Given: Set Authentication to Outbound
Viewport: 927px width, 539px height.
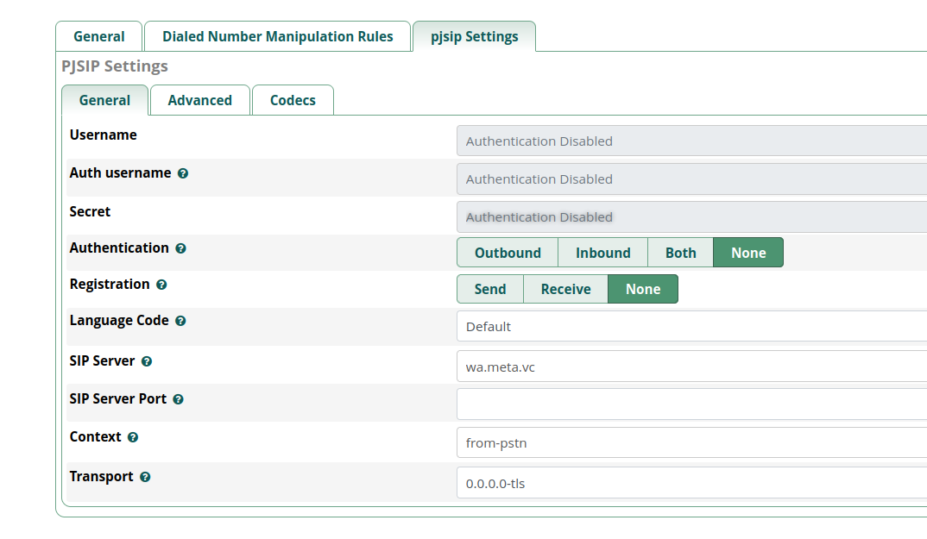Looking at the screenshot, I should (508, 253).
